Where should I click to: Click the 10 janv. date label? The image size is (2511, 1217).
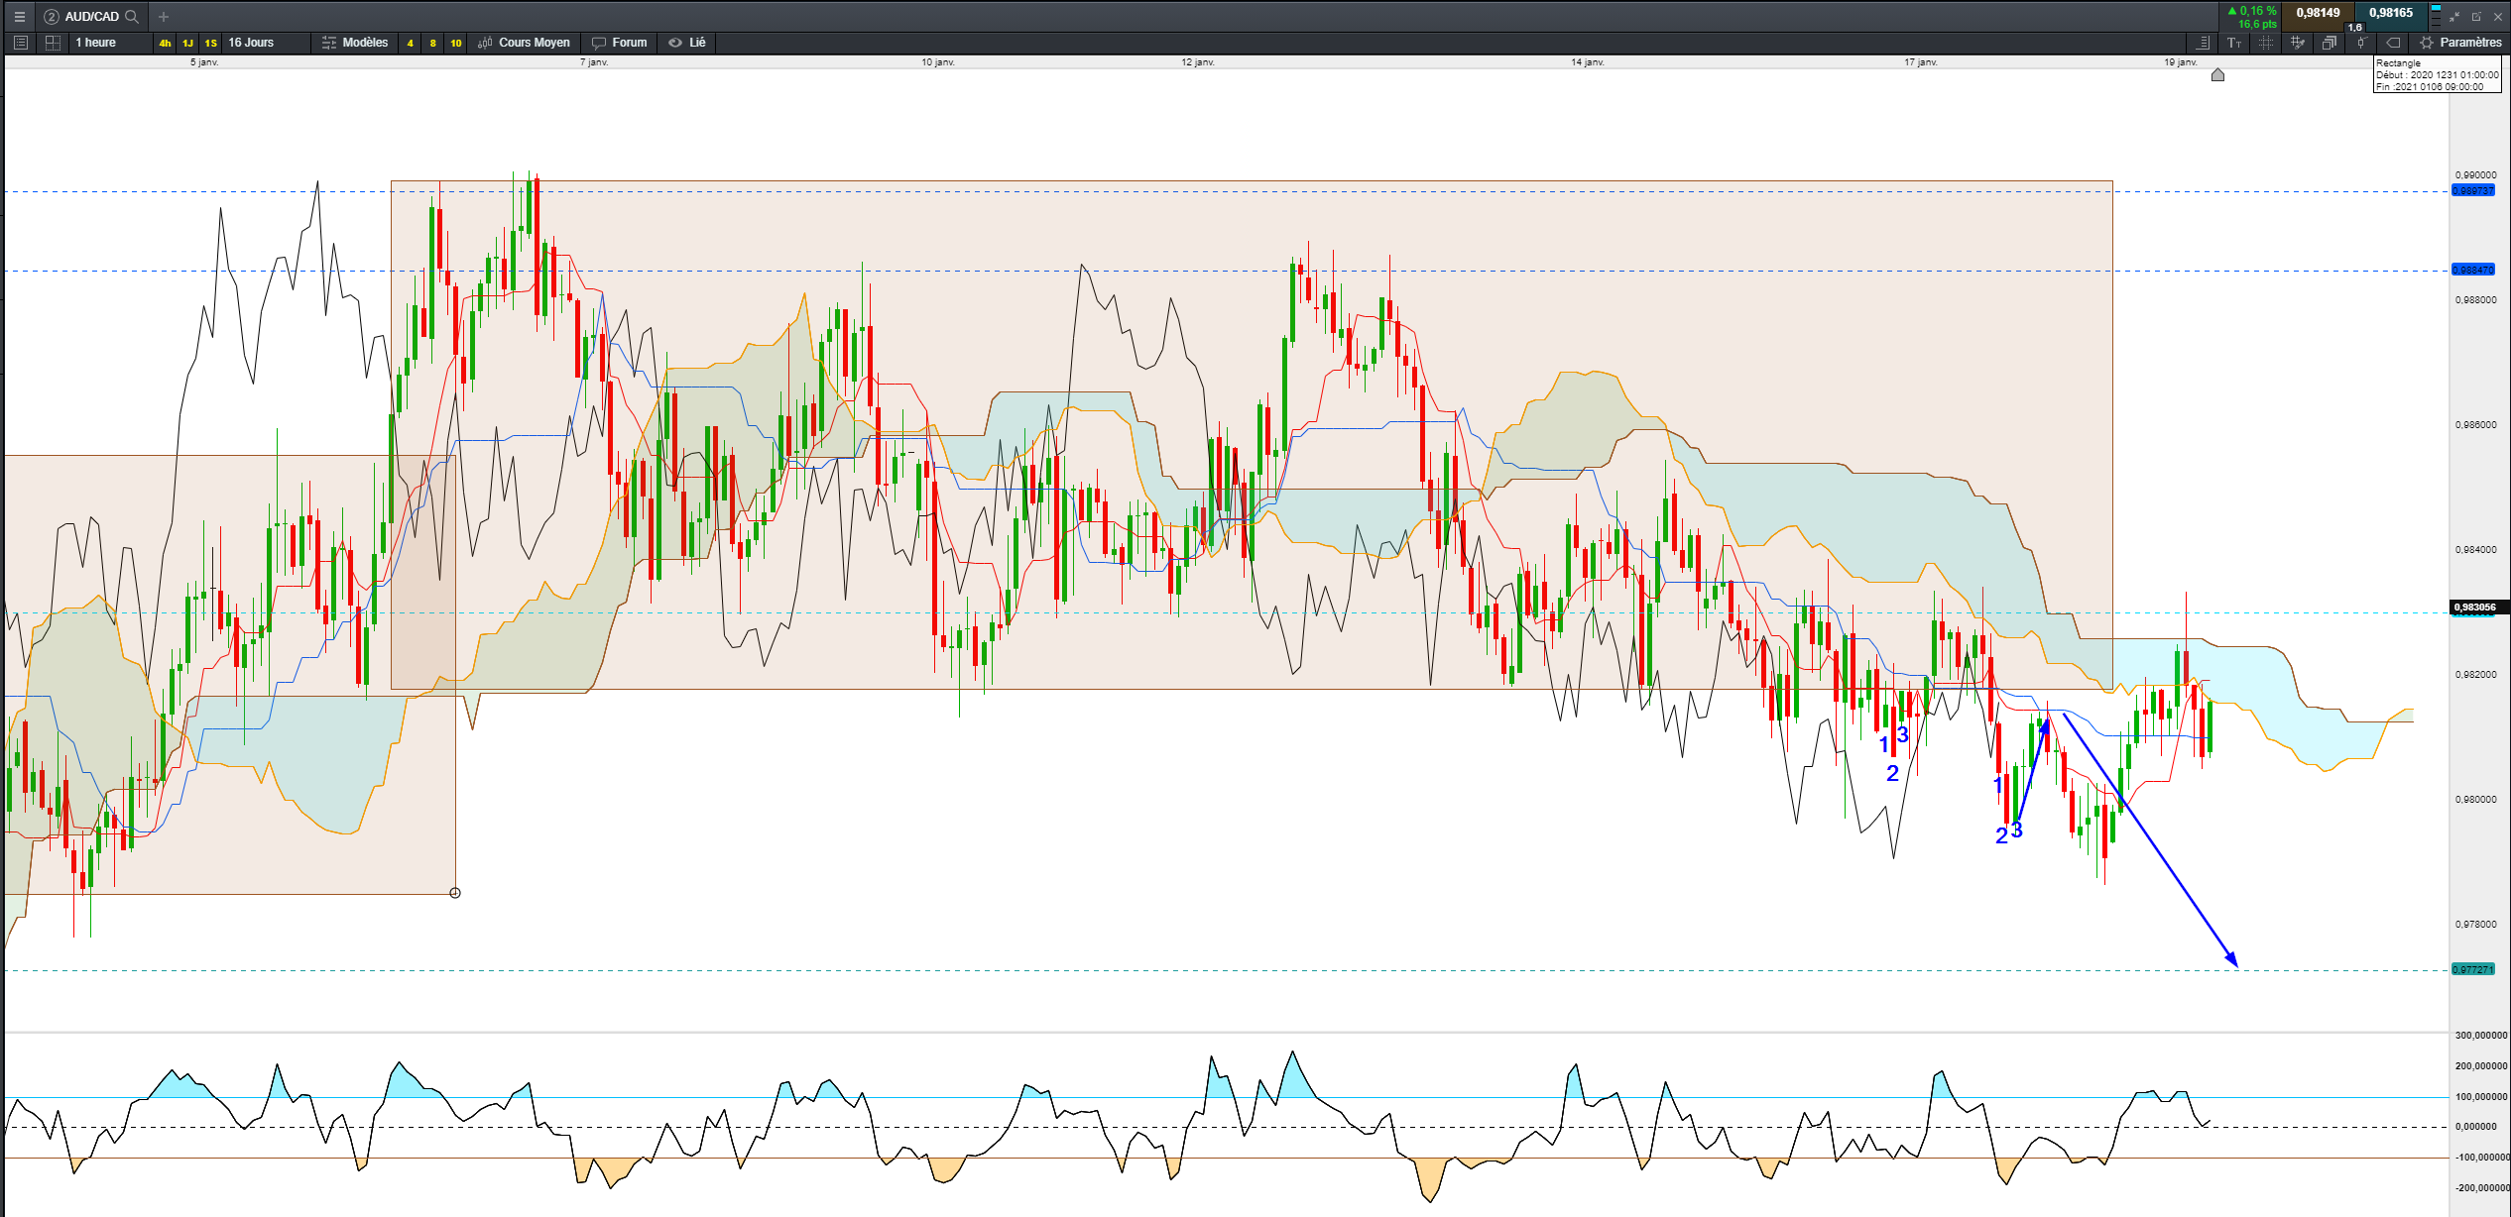pos(938,62)
